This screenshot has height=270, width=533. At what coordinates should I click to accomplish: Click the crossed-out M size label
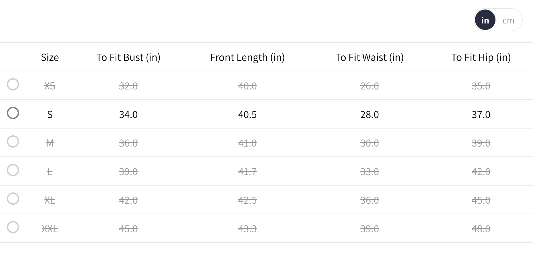point(50,143)
